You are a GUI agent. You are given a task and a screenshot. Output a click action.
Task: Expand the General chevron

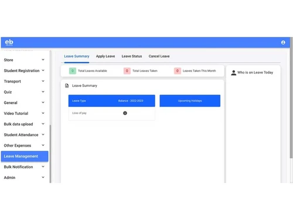coord(43,103)
